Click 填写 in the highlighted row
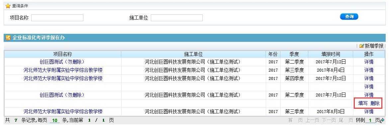The image size is (389, 126). [x=363, y=103]
